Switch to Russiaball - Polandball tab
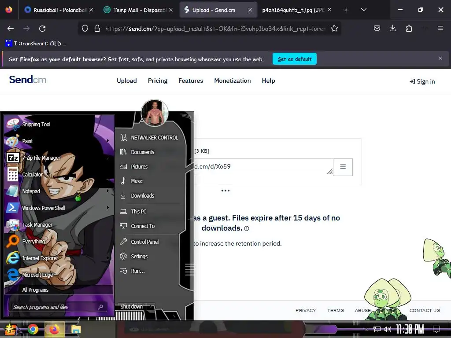Image resolution: width=451 pixels, height=338 pixels. [x=59, y=10]
